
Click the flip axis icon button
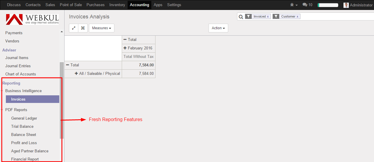[x=74, y=28]
